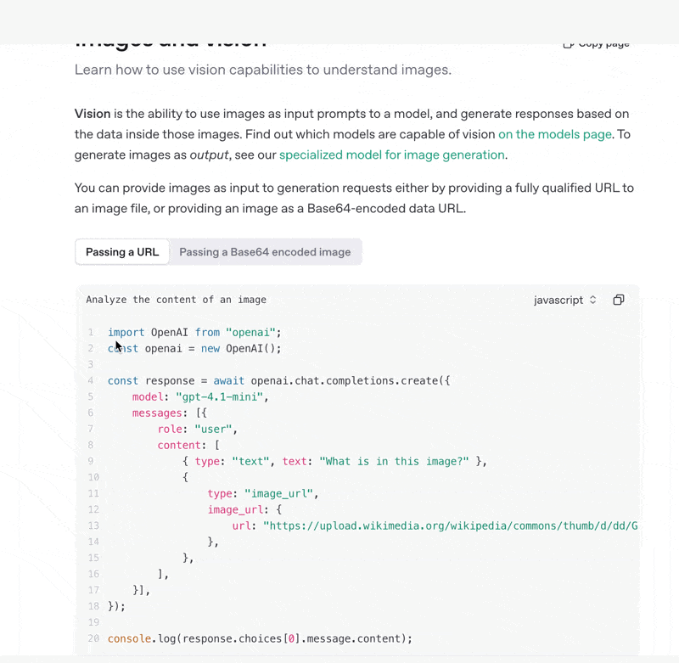This screenshot has width=679, height=663.
Task: Click the "gpt-4.1-mini" model string
Action: [x=219, y=396]
